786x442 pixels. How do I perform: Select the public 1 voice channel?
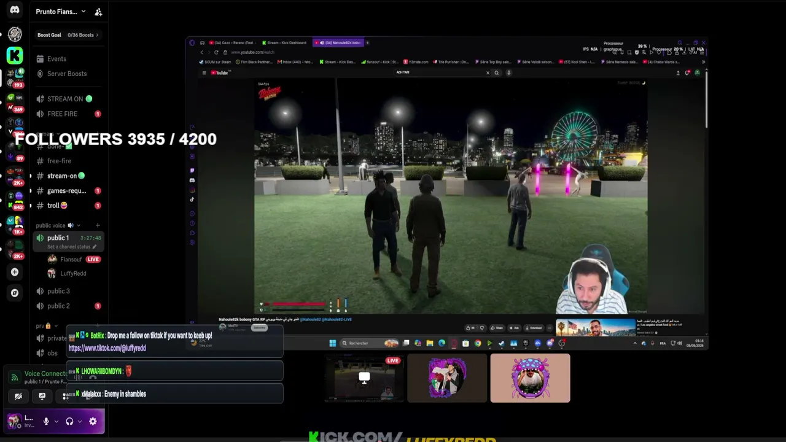click(69, 238)
